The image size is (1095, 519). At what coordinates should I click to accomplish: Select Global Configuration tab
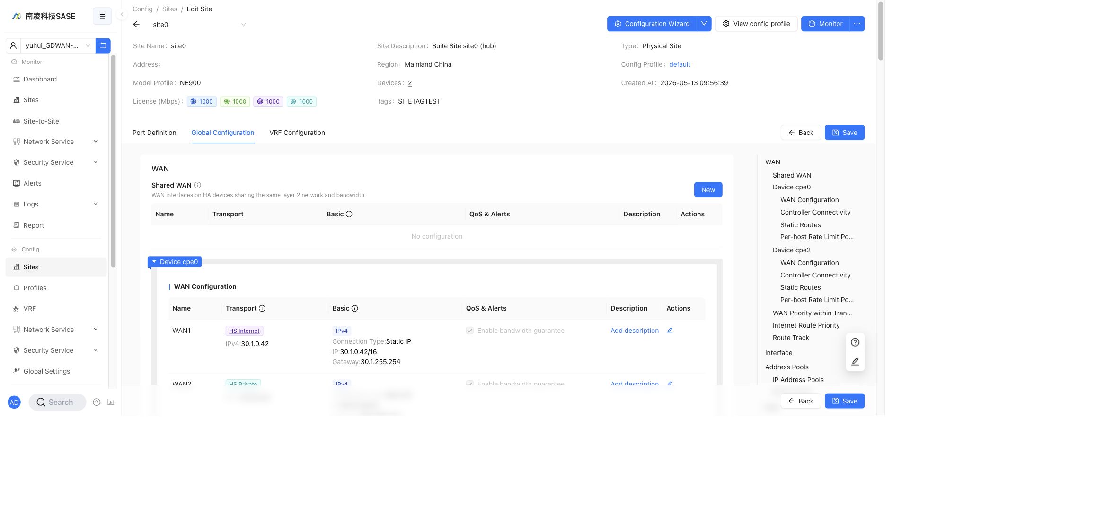(223, 133)
